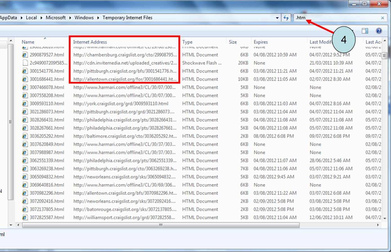Click icon of 3001541776.html file
This screenshot has width=391, height=252.
[x=25, y=71]
